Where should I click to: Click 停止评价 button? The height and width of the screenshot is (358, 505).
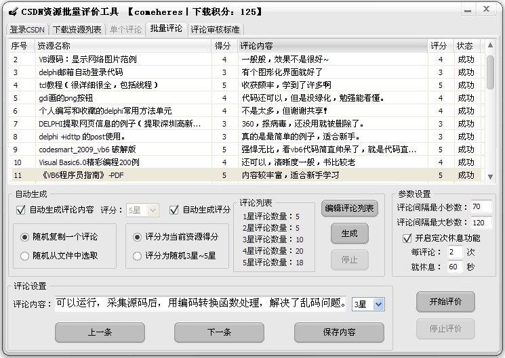tap(445, 328)
